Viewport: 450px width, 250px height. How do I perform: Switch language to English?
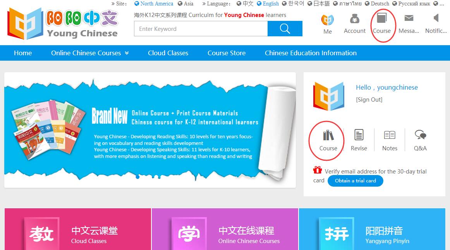click(268, 4)
